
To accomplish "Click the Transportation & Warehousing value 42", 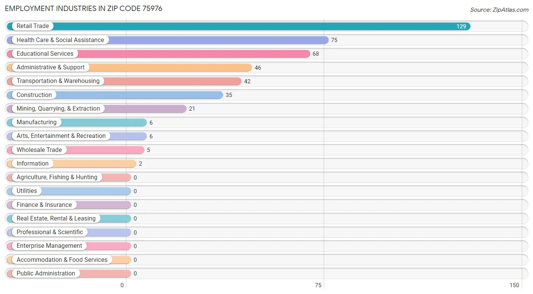I will (x=247, y=81).
